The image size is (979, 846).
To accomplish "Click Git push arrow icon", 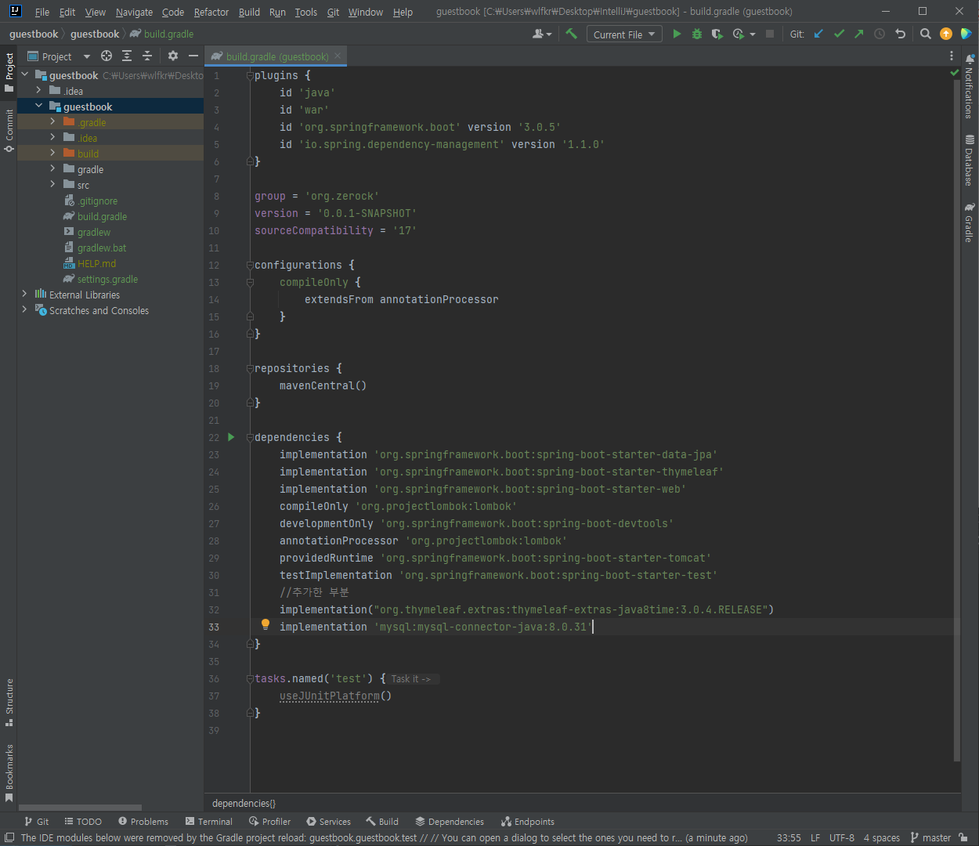I will pyautogui.click(x=859, y=34).
